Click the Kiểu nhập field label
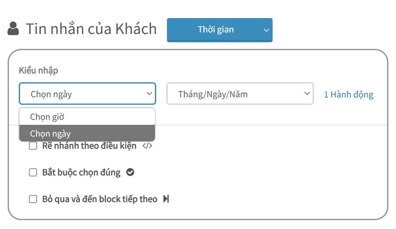Image resolution: width=396 pixels, height=229 pixels. [38, 71]
